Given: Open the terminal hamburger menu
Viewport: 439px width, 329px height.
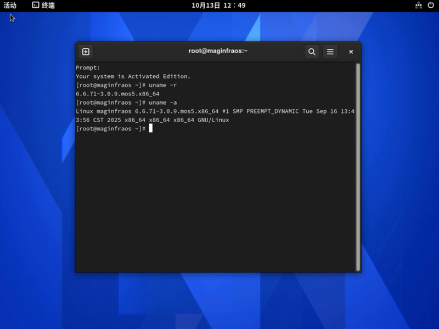Looking at the screenshot, I should pos(330,52).
